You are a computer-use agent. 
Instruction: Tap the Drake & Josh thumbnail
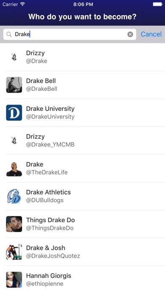click(x=14, y=252)
